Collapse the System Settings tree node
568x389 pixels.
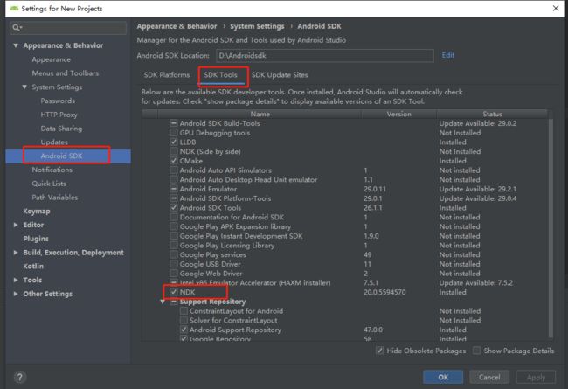pos(24,87)
